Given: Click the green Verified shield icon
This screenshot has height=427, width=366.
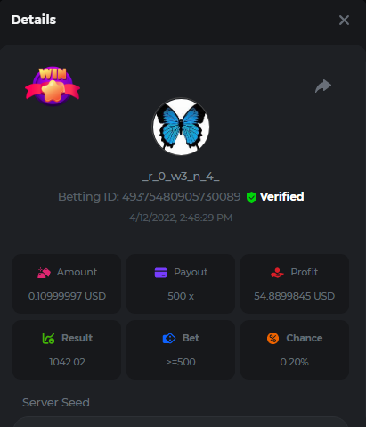Looking at the screenshot, I should pos(251,197).
